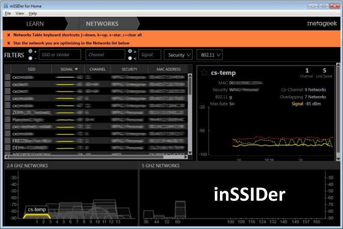Select the ZEH network row
The image size is (343, 229).
point(96,113)
